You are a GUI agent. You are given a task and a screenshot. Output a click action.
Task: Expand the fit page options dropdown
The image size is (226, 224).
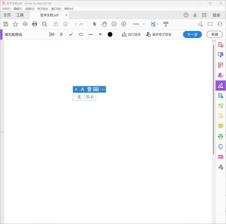pyautogui.click(x=157, y=24)
